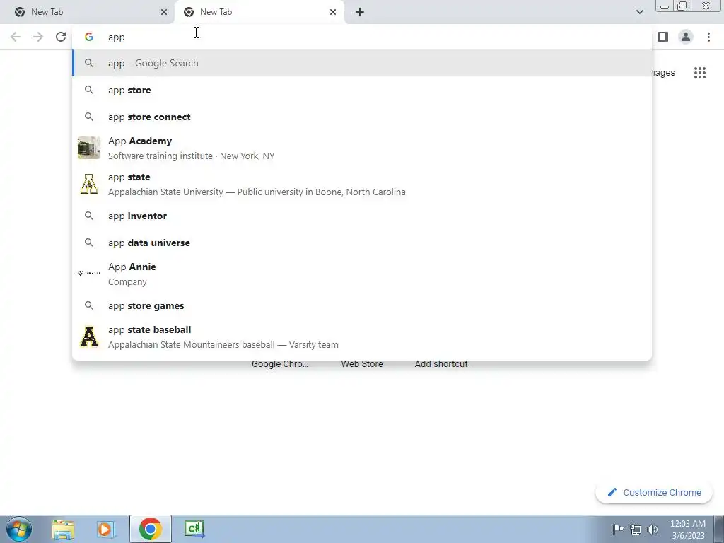Click Chrome icon in the taskbar
The image size is (724, 543).
coord(150,529)
